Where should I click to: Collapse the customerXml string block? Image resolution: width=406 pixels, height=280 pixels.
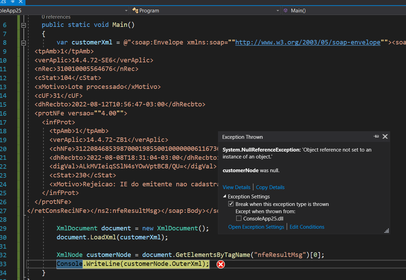pyautogui.click(x=23, y=43)
